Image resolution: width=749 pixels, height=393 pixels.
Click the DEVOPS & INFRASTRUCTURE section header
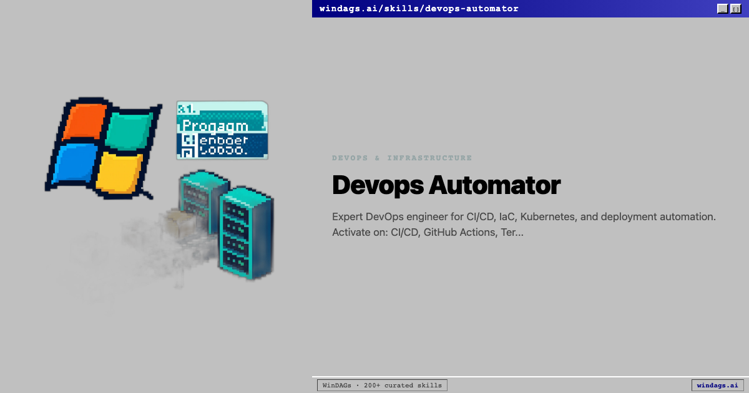tap(402, 158)
